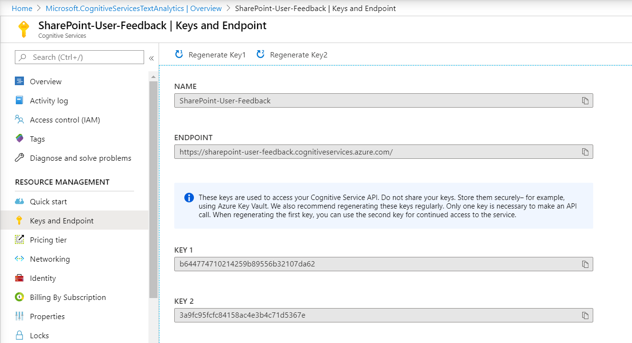Viewport: 632px width, 343px height.
Task: Select Access control (IAM) icon
Action: coord(19,120)
